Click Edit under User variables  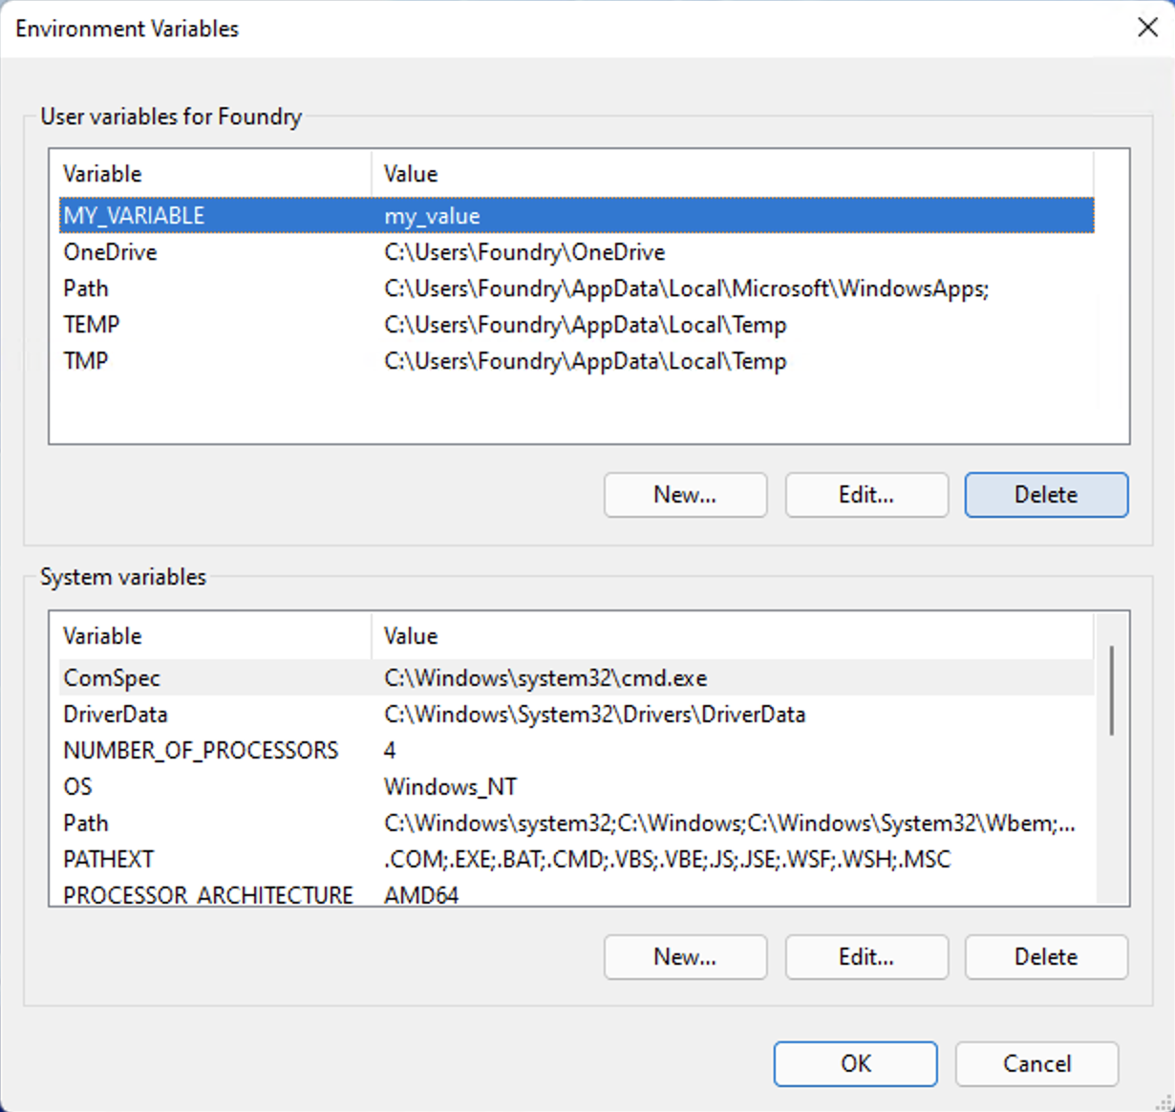pos(865,495)
